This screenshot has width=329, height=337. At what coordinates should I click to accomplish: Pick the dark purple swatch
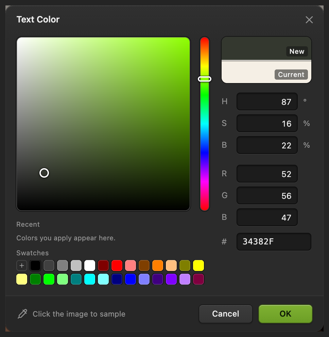point(158,279)
